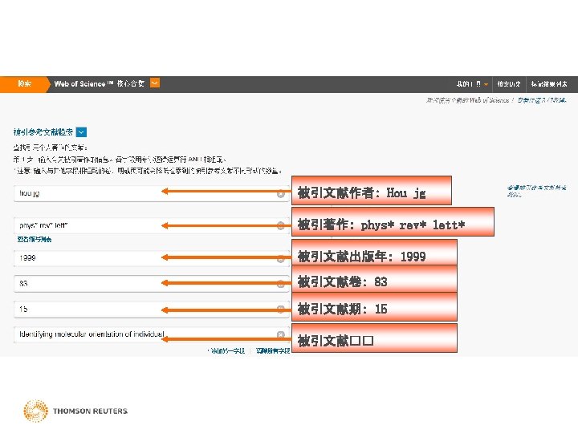Clear the 'Identifying molecular orientation' title field

(x=280, y=334)
